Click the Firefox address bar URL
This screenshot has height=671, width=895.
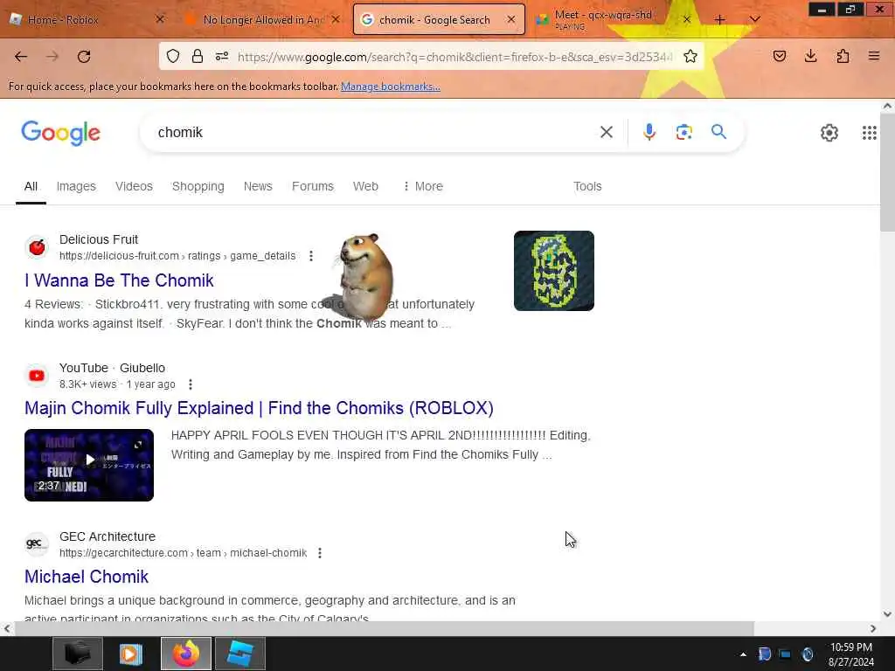(x=454, y=57)
